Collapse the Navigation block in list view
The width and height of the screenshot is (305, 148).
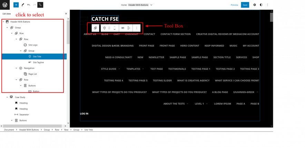16,68
